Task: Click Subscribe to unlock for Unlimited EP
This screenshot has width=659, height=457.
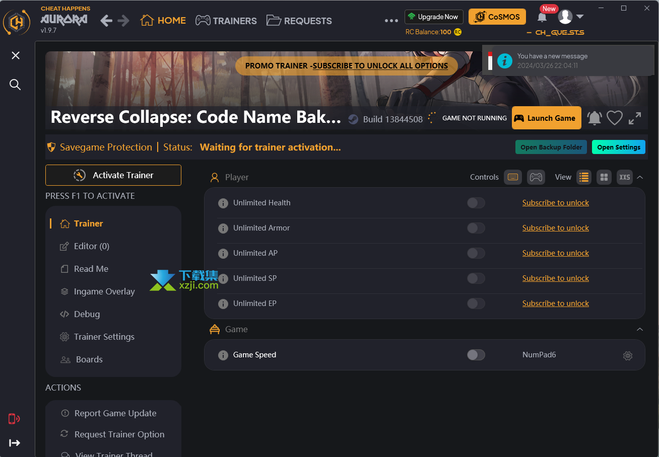Action: (x=556, y=303)
